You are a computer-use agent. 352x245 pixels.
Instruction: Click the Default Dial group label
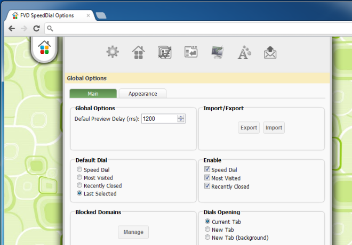pyautogui.click(x=91, y=160)
